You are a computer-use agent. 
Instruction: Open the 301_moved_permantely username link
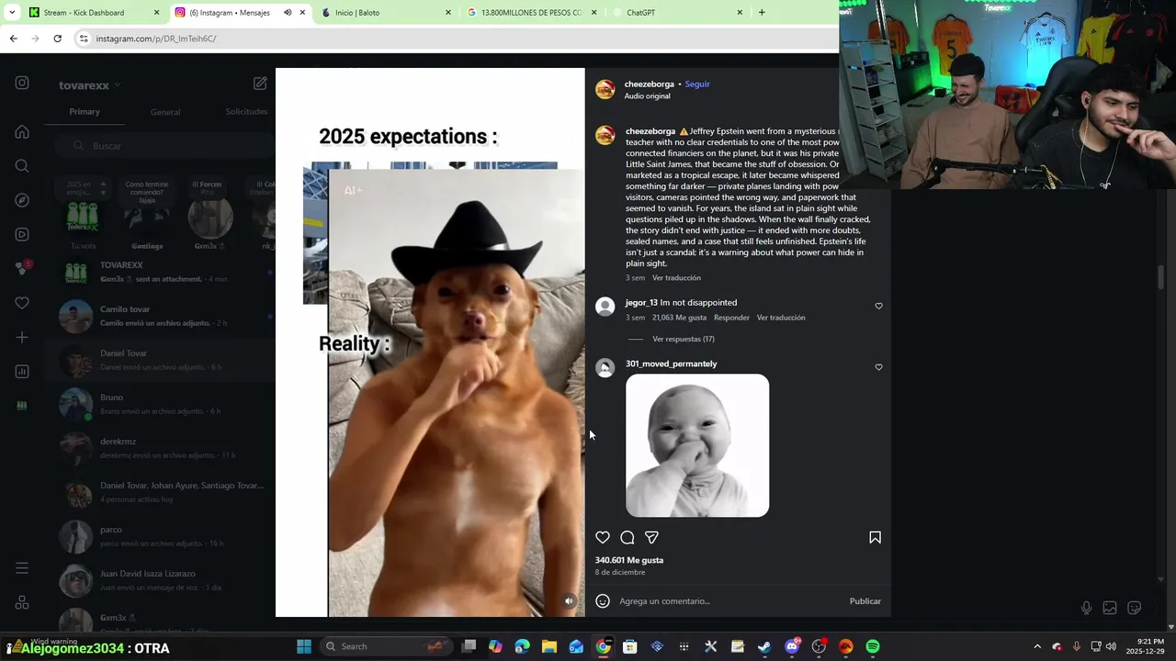point(671,364)
